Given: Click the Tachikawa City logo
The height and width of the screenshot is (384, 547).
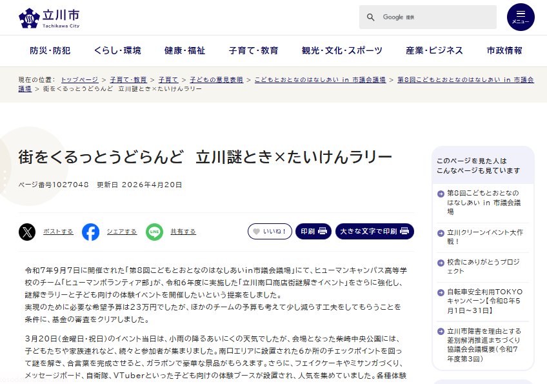Looking at the screenshot, I should [49, 18].
